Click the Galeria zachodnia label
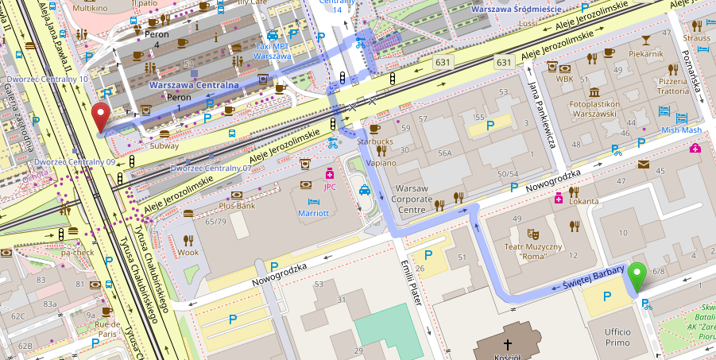The height and width of the screenshot is (360, 716). coord(18,118)
